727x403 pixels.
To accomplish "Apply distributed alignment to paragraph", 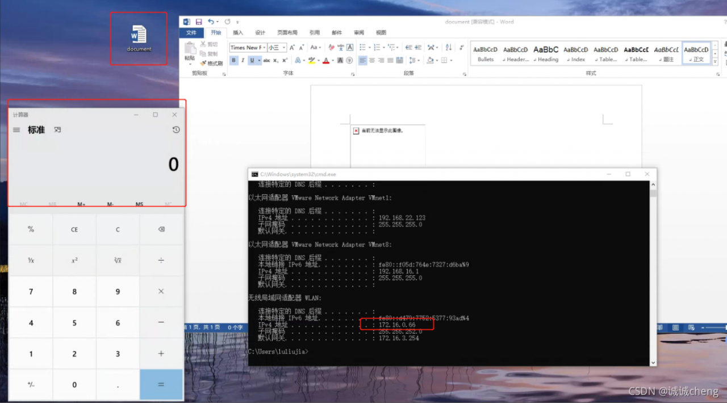I will (x=399, y=60).
